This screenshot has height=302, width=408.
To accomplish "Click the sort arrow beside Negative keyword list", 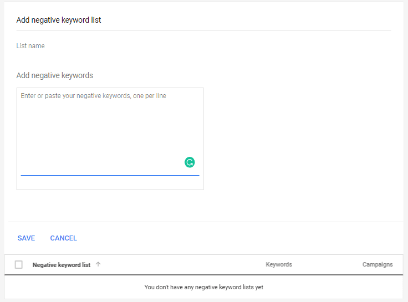I will [98, 264].
